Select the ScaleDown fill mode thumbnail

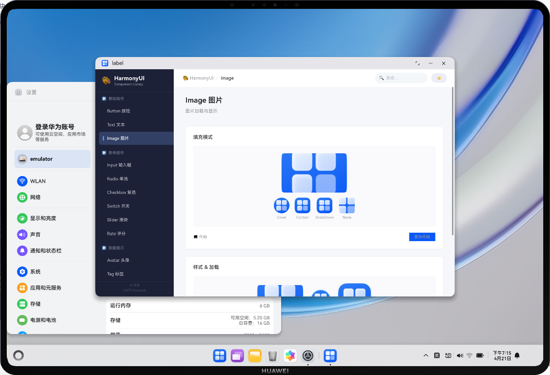[x=324, y=205]
